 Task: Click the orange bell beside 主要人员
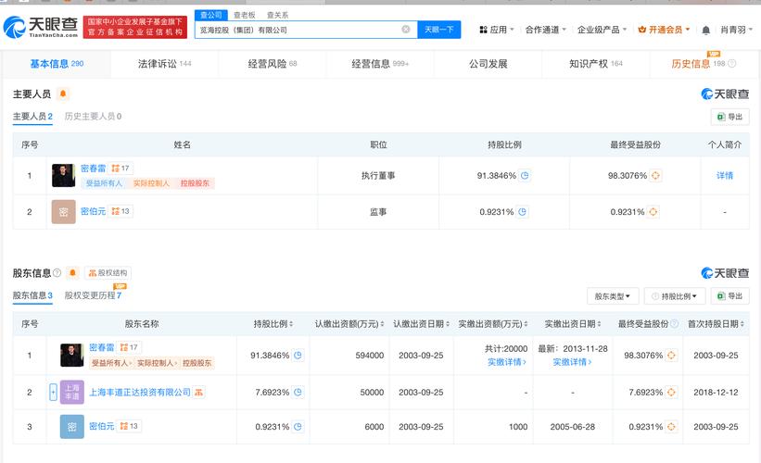[63, 94]
